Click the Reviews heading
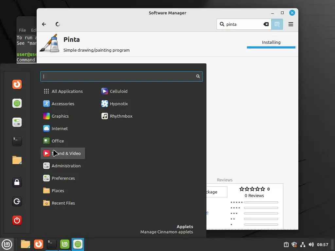This screenshot has height=251, width=335. click(224, 180)
